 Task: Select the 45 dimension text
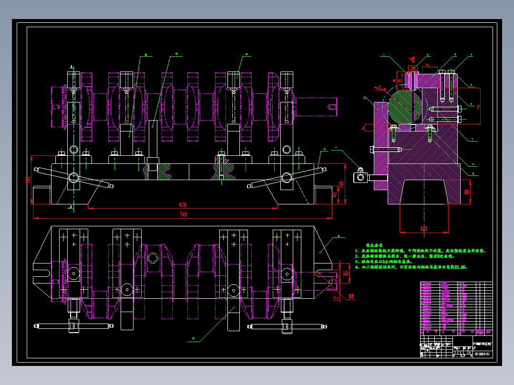tap(335, 194)
